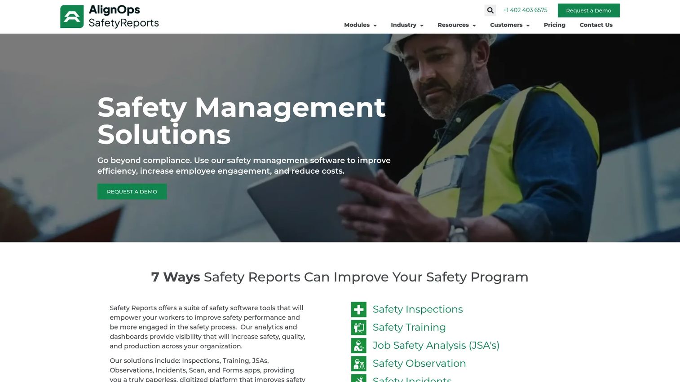Open the Resources menu

coord(457,25)
